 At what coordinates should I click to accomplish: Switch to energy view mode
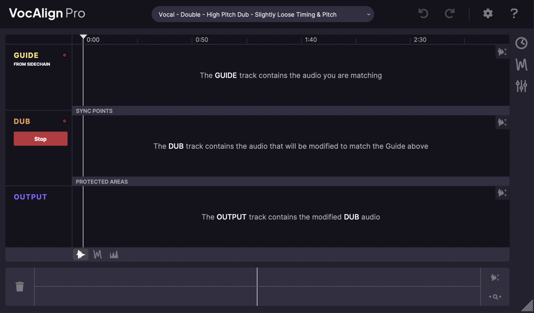point(114,254)
